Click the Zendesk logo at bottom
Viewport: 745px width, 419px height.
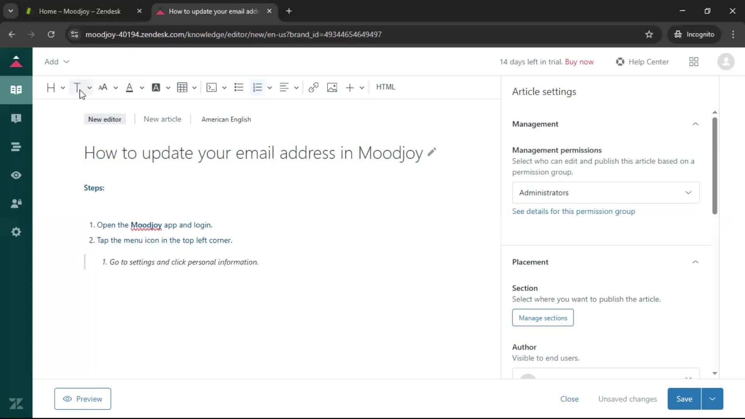(x=16, y=404)
